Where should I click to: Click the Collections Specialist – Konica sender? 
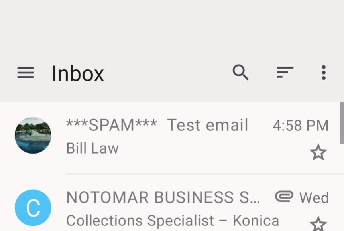click(x=172, y=220)
